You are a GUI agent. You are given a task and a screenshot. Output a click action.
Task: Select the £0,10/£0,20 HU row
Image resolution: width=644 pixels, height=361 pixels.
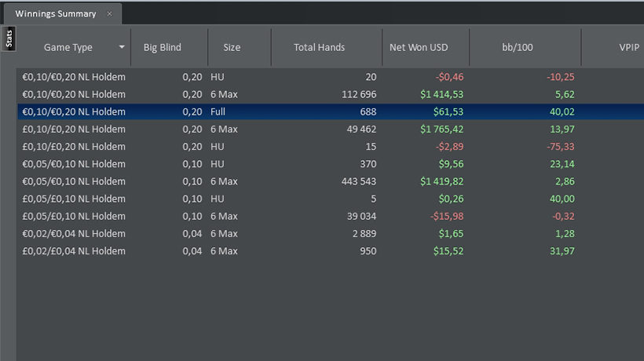pos(331,147)
